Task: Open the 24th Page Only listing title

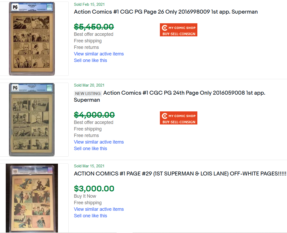Action: point(184,93)
